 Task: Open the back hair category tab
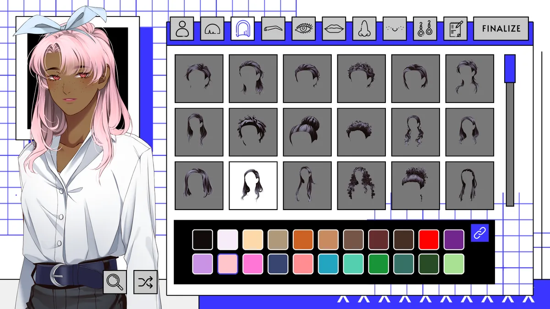(x=242, y=28)
